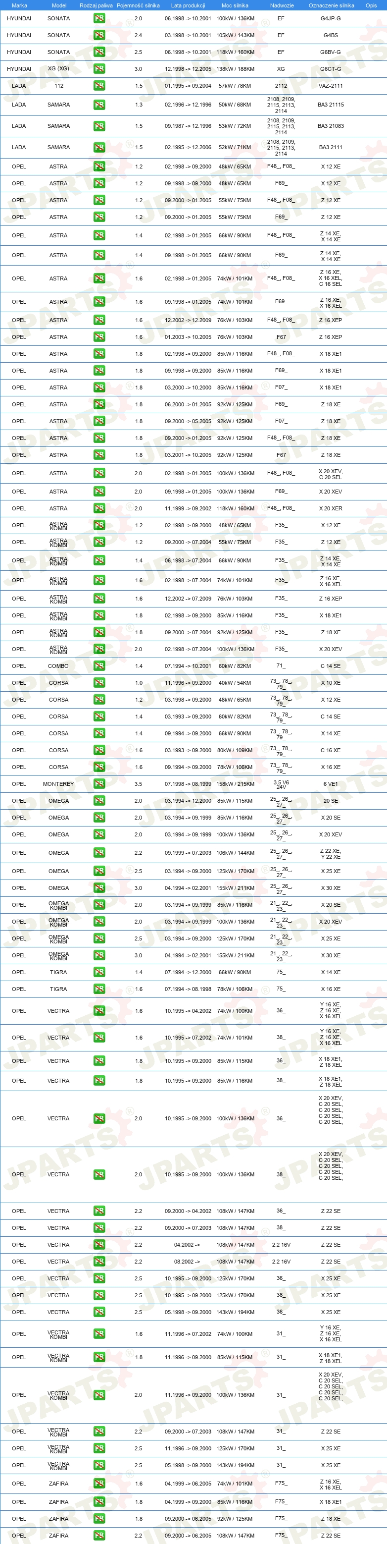Click the Model column header
This screenshot has height=1544, width=387.
point(59,5)
